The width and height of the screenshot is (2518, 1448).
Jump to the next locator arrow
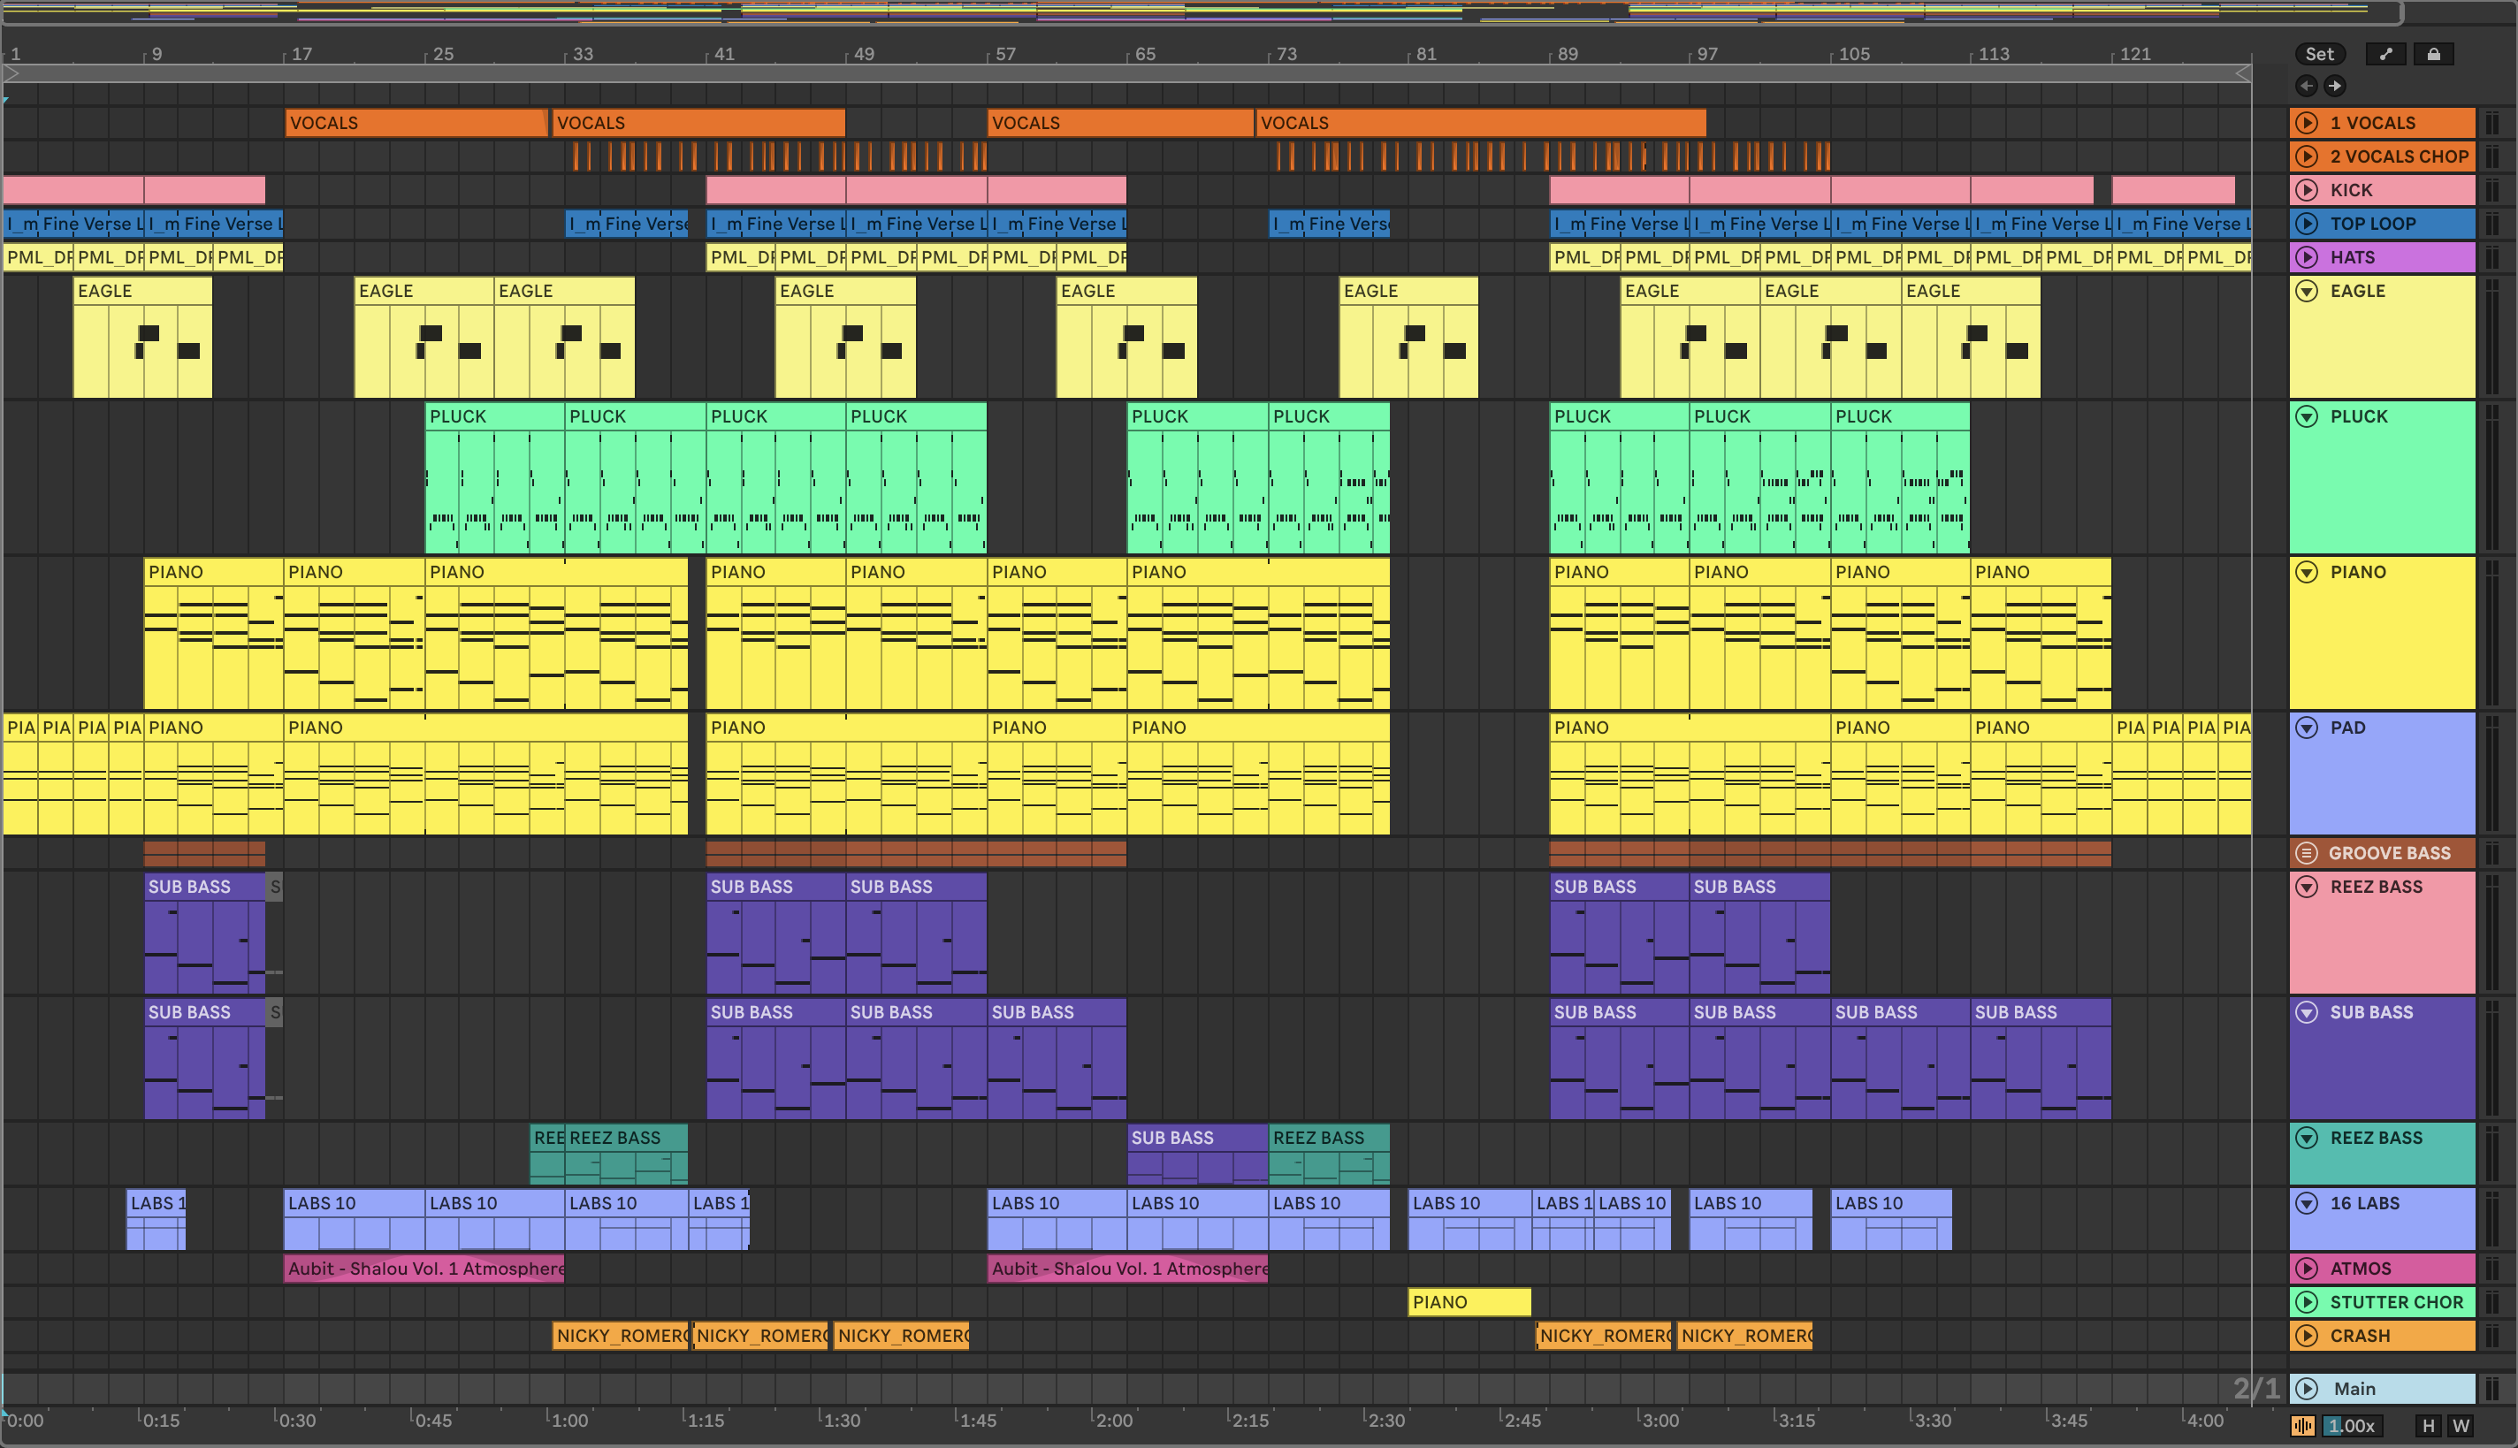coord(2335,87)
